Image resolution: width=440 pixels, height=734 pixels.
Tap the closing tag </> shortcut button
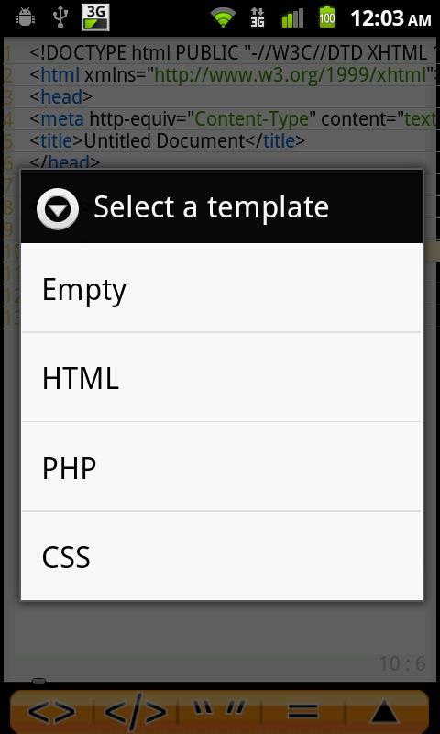pos(135,712)
